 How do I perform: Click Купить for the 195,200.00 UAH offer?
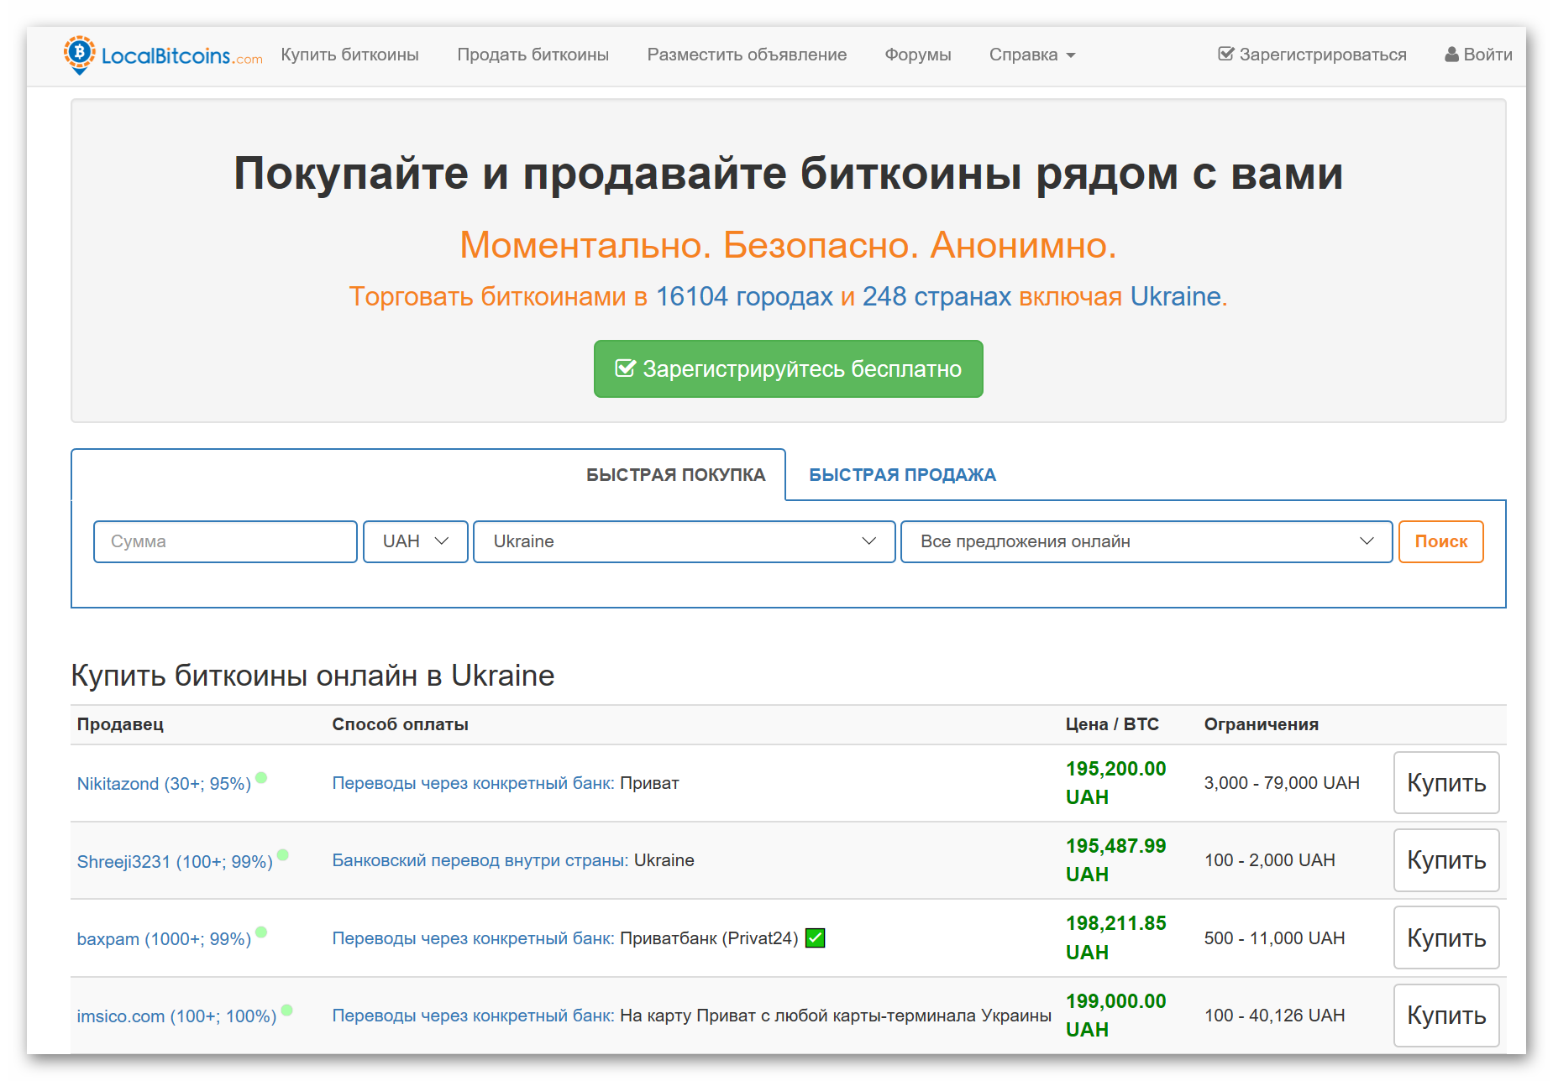tap(1446, 783)
